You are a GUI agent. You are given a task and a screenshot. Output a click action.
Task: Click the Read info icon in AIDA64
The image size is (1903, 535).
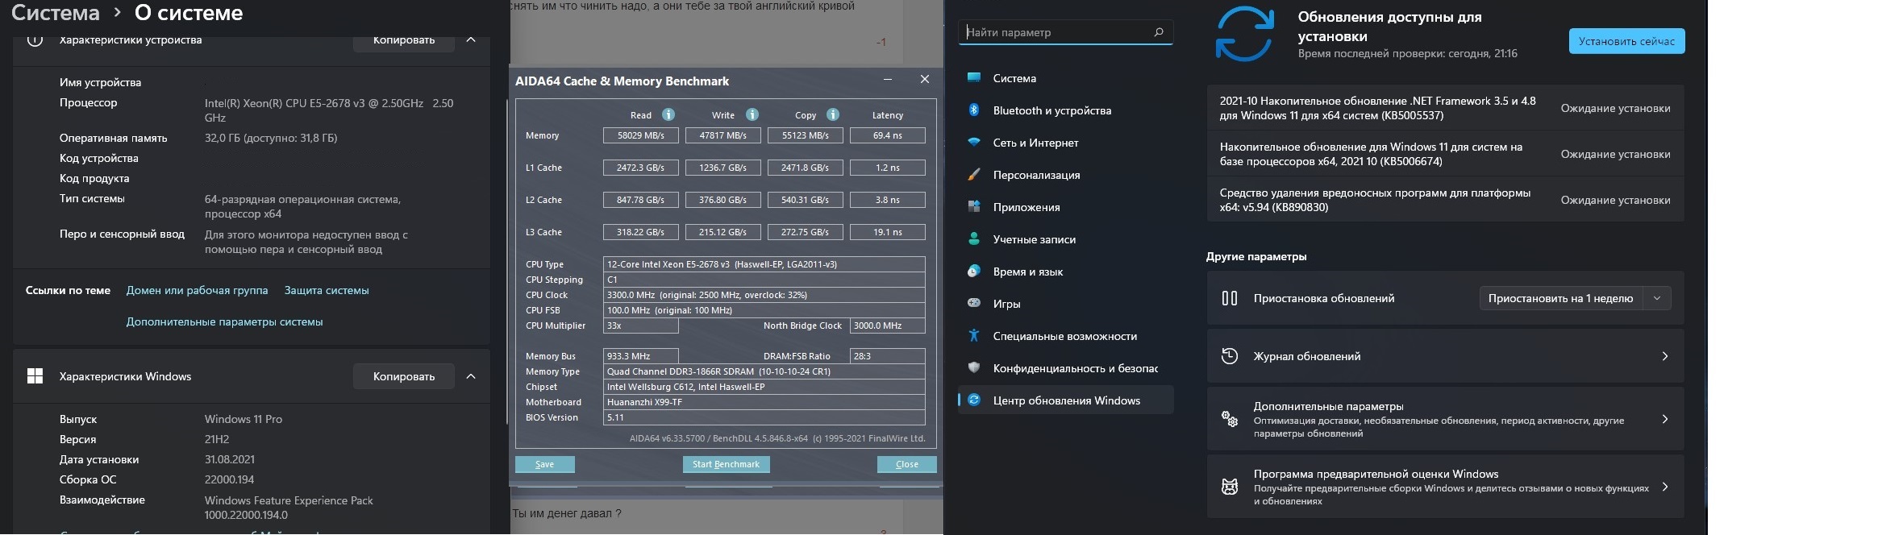(668, 114)
